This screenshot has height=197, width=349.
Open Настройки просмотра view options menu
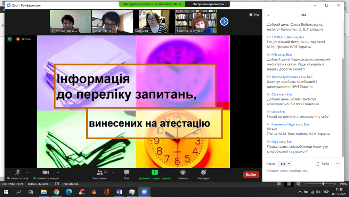click(210, 4)
